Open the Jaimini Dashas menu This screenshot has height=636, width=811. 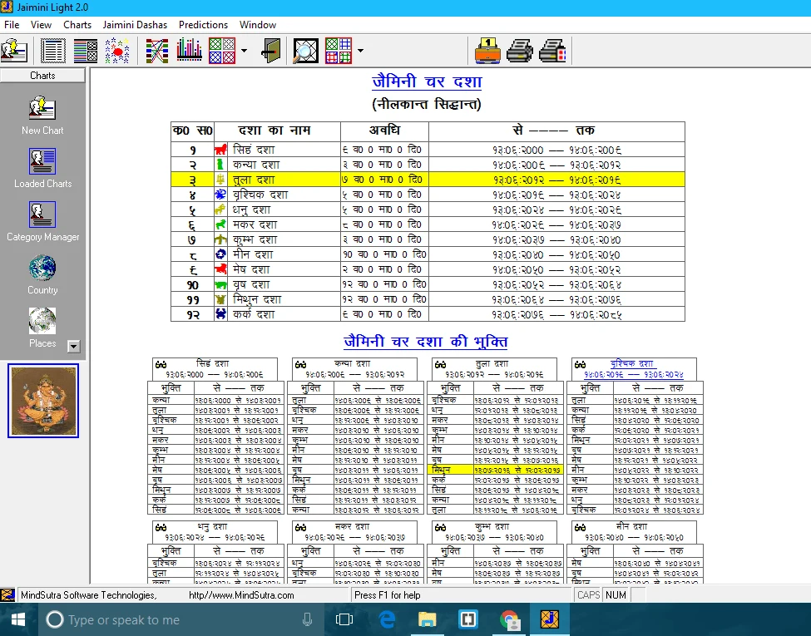[135, 25]
